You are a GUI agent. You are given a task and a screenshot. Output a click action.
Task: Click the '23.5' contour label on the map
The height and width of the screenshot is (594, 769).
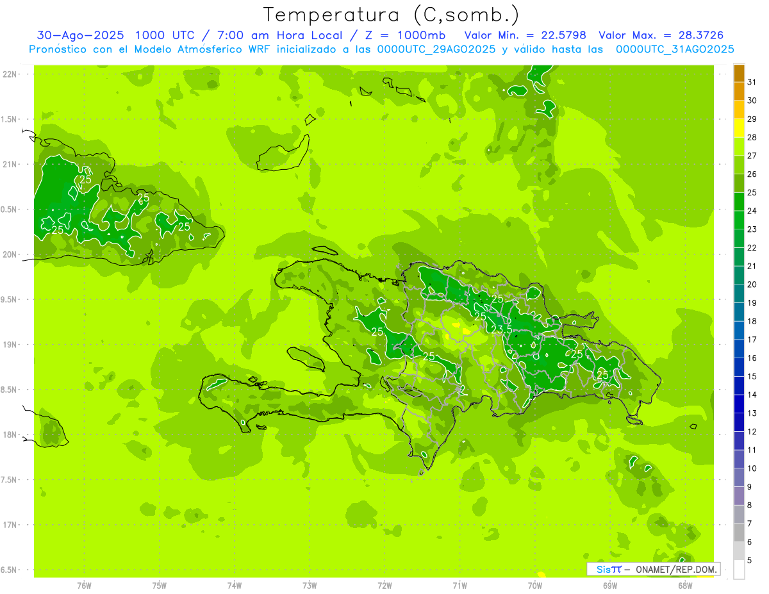click(501, 329)
